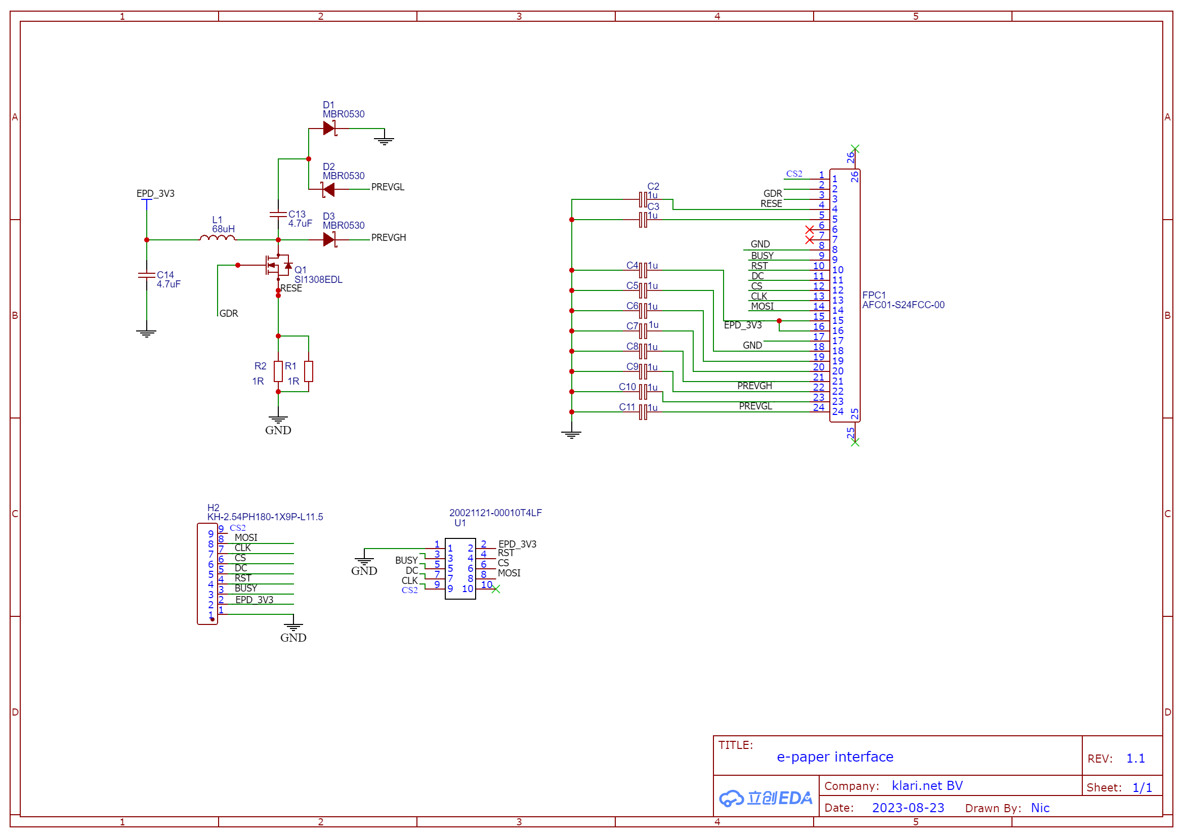This screenshot has width=1183, height=838.
Task: Click the U1 connector body
Action: coord(461,569)
